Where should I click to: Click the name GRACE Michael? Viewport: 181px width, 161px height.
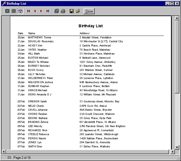(x=38, y=90)
